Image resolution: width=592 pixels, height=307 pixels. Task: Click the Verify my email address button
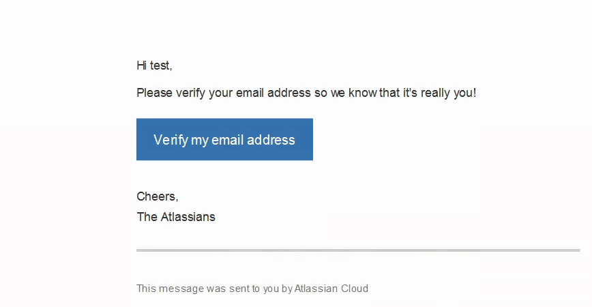[224, 139]
